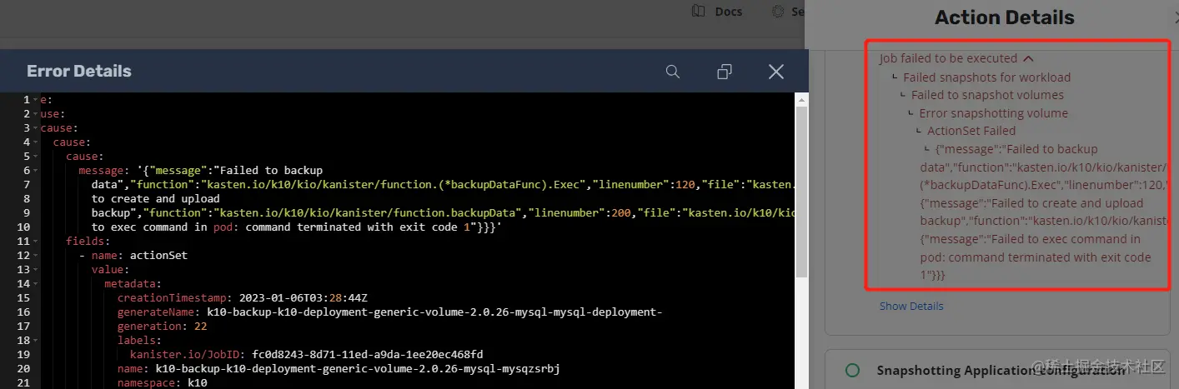Select Snapshotting Application configuration status circle
Image resolution: width=1179 pixels, height=389 pixels.
pos(852,370)
